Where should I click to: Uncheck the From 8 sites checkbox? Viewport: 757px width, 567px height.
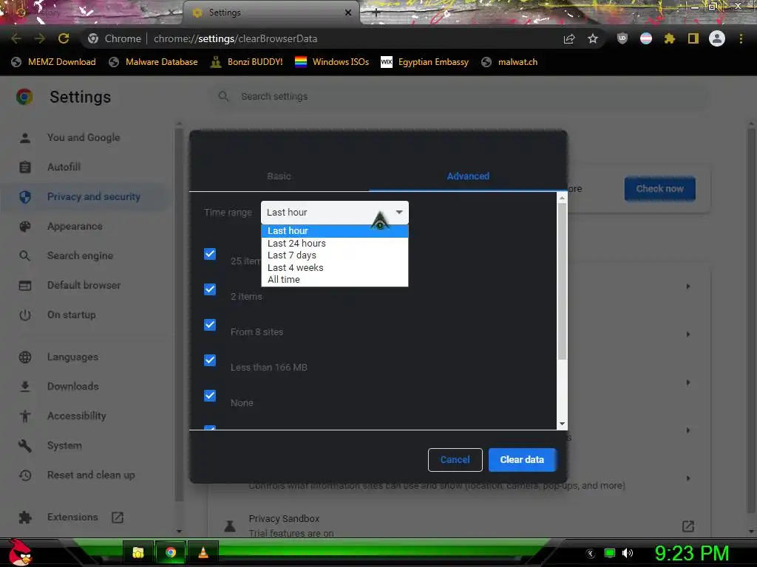click(209, 325)
